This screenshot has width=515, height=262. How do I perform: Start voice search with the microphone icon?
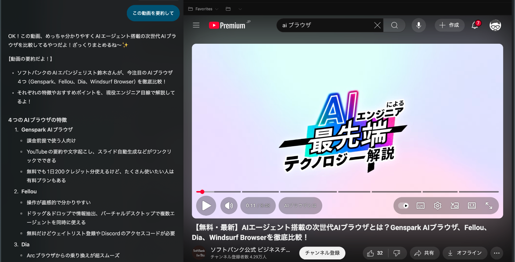pyautogui.click(x=419, y=25)
